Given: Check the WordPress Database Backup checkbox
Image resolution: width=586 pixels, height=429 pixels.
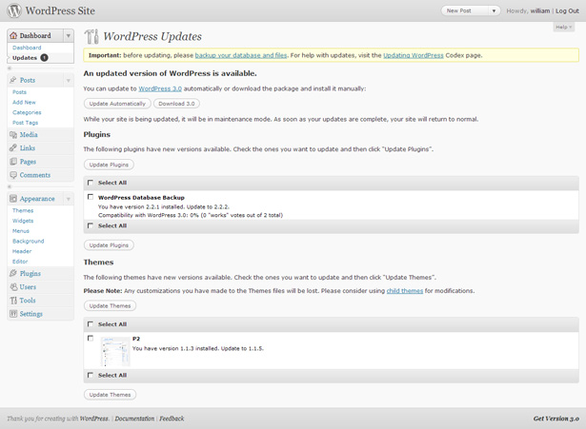Looking at the screenshot, I should [x=91, y=197].
